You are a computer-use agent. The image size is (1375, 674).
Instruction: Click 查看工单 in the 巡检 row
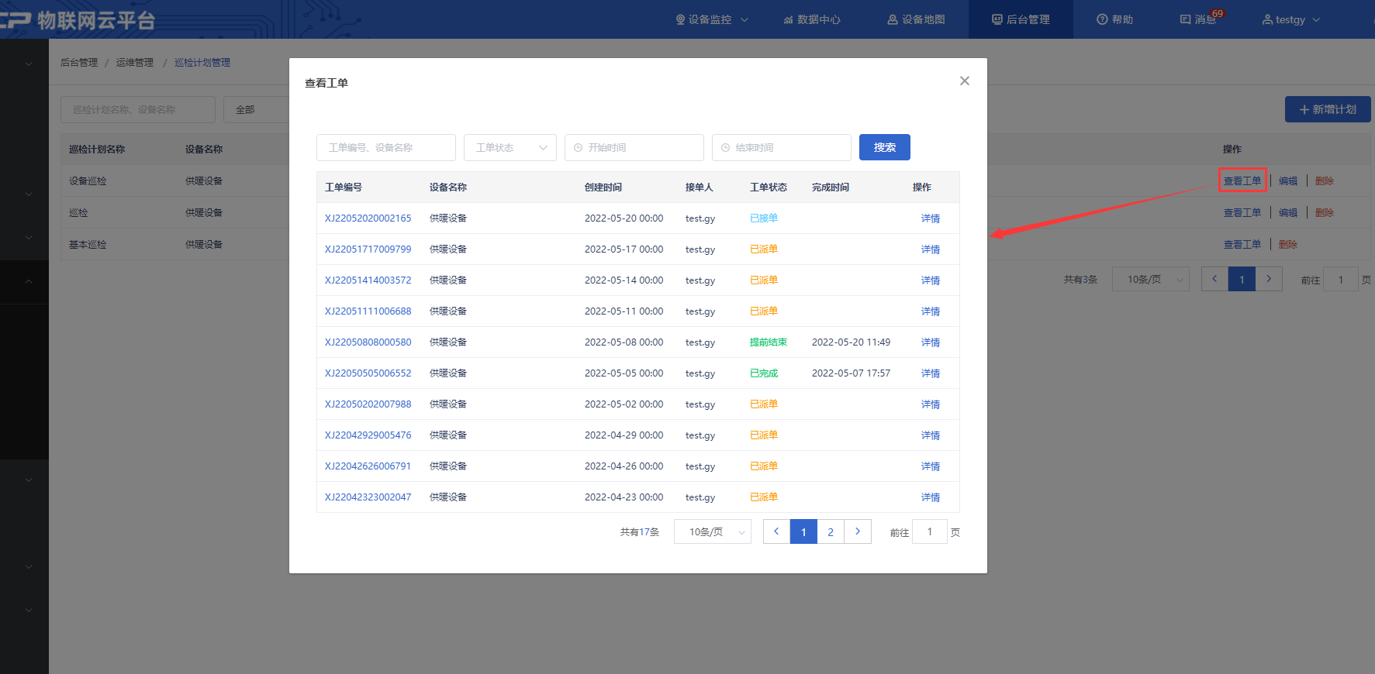coord(1242,212)
